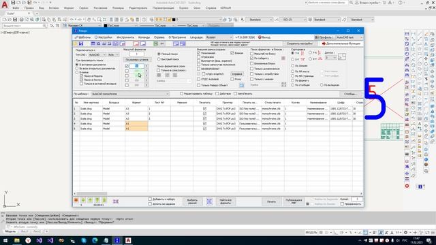The height and width of the screenshot is (245, 436).
Task: Open the Инструменты menu in Реверс
Action: (x=125, y=37)
